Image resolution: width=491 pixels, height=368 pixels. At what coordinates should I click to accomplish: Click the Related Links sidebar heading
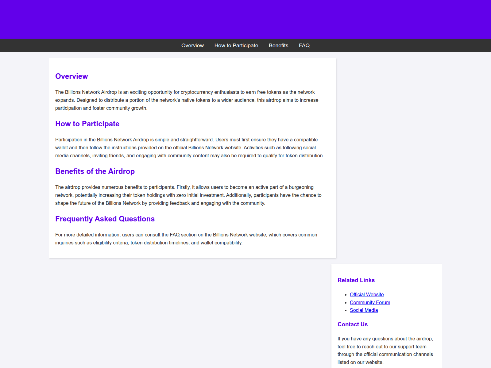point(356,280)
